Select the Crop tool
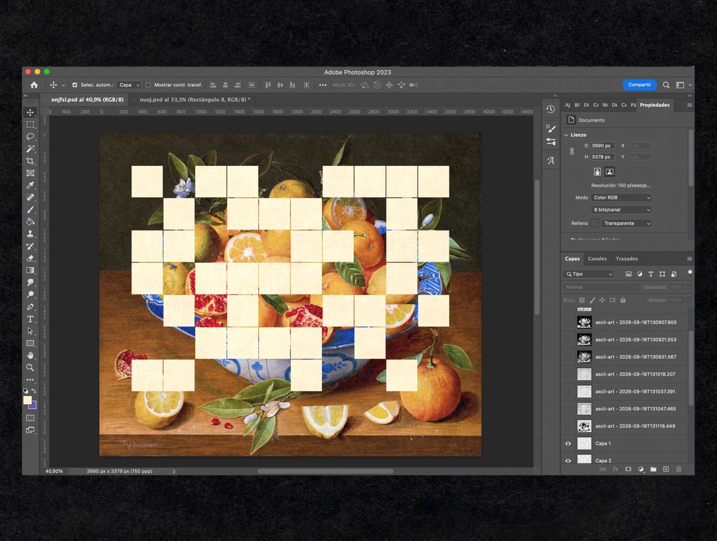Viewport: 717px width, 541px height. pyautogui.click(x=30, y=161)
